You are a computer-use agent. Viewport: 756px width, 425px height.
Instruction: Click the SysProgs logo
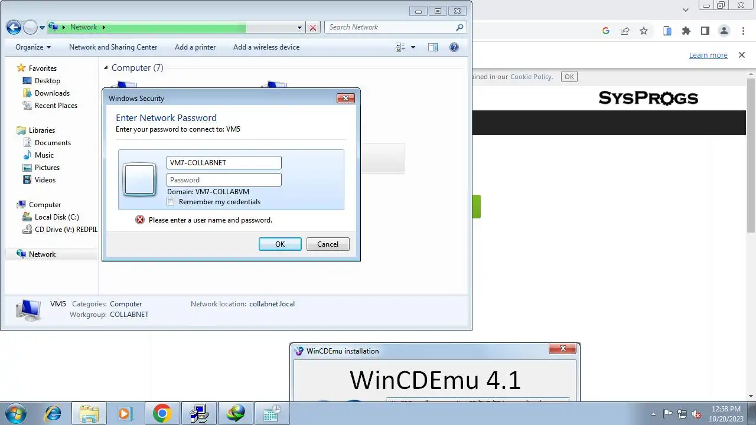(x=649, y=98)
